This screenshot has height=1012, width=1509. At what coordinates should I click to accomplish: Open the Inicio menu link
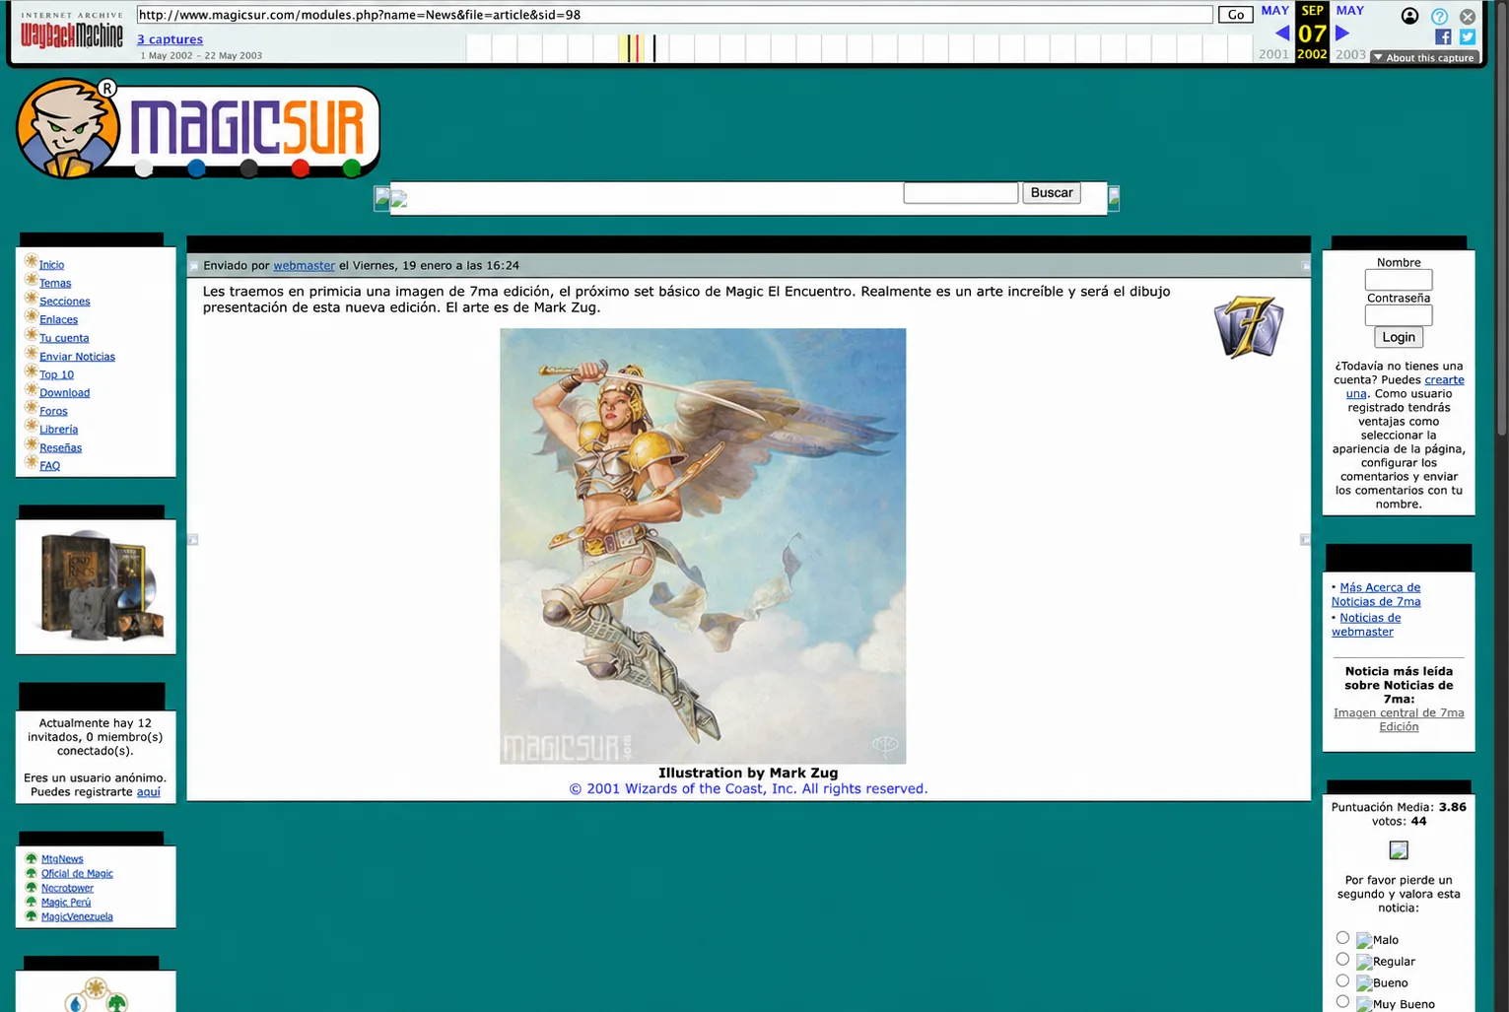pos(51,265)
